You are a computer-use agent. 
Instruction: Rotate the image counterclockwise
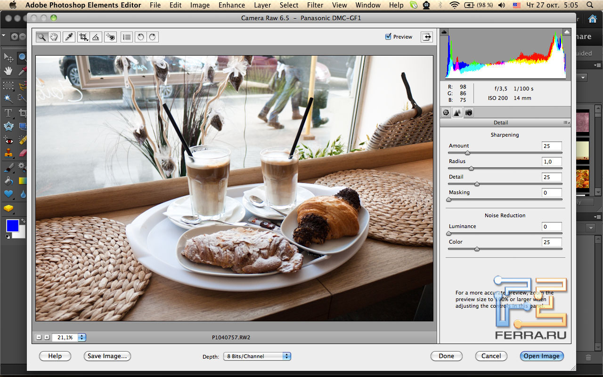coord(140,36)
